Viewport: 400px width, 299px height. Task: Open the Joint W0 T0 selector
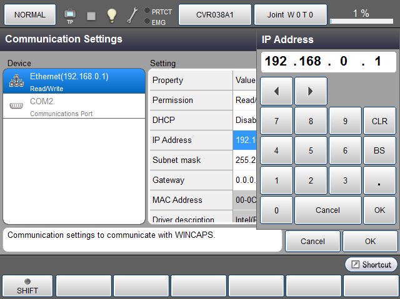pyautogui.click(x=291, y=14)
